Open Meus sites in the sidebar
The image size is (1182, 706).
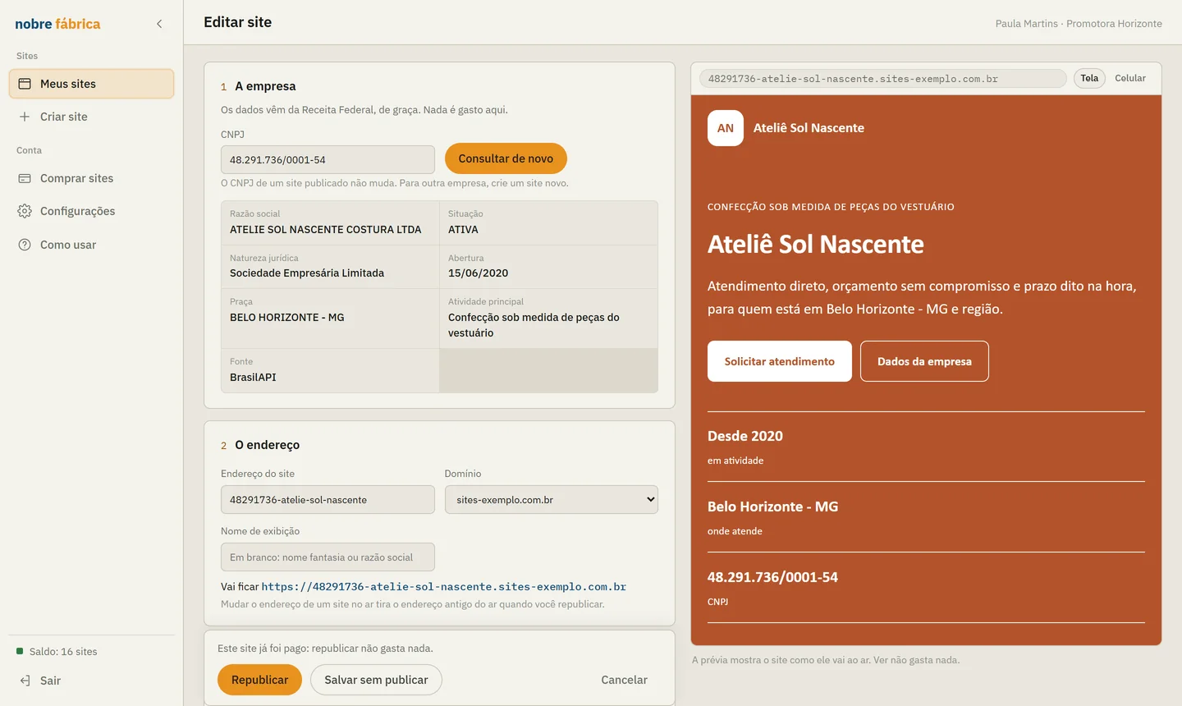(91, 84)
